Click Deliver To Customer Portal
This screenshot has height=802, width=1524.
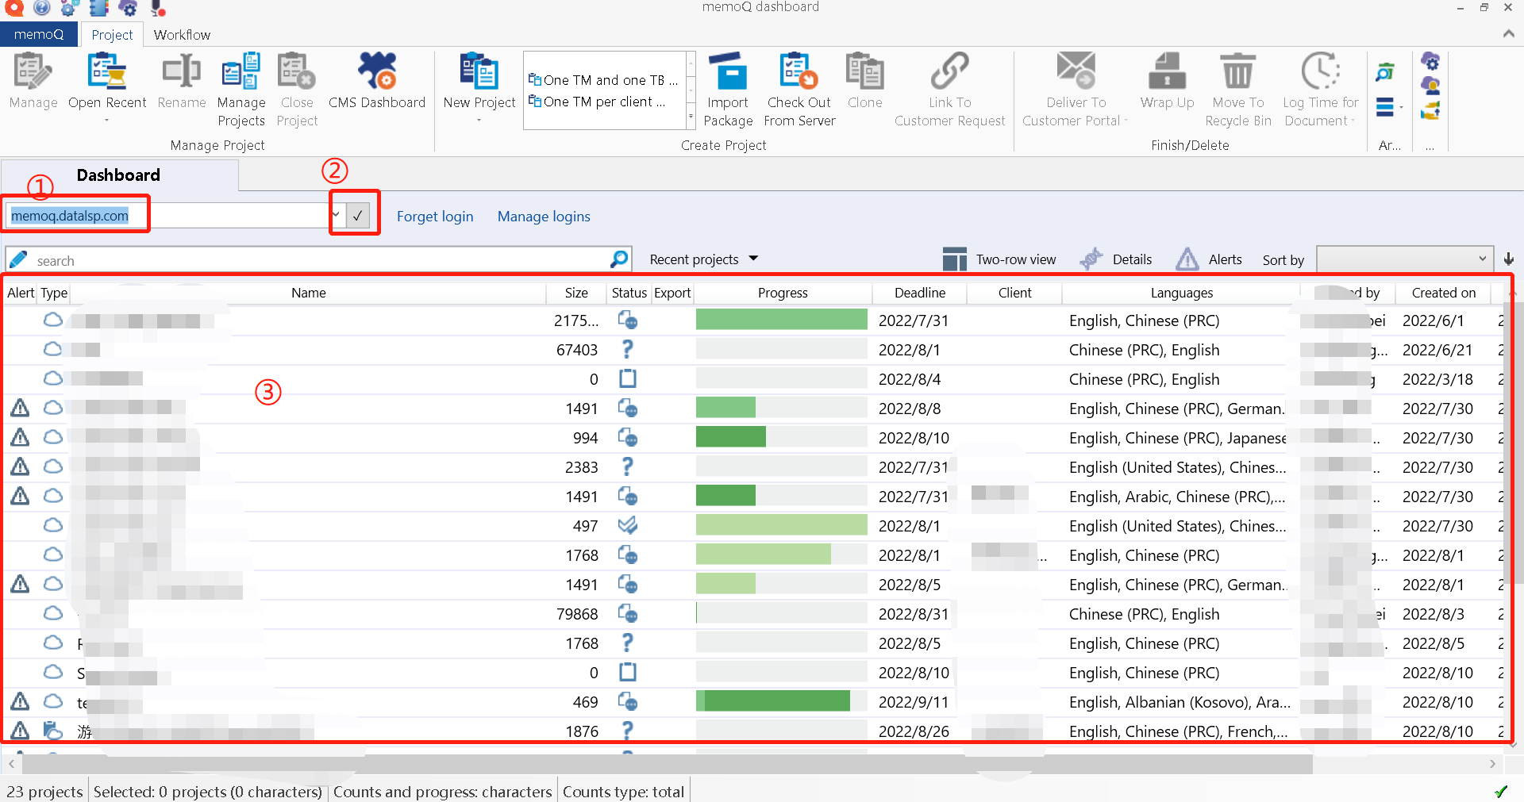click(1076, 89)
